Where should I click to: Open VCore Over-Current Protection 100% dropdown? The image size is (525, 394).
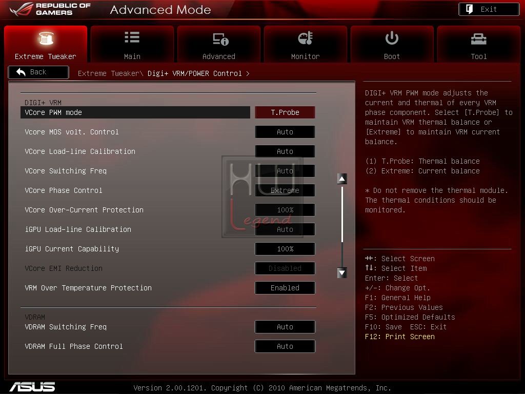285,210
